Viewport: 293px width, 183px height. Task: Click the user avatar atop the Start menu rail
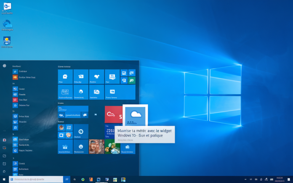tap(4, 66)
